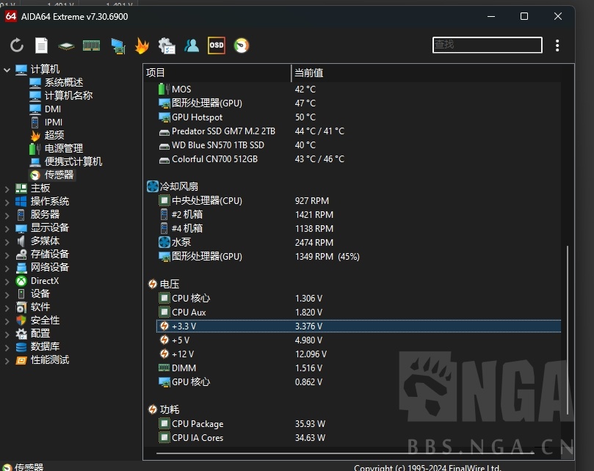Click the memory module toolbar icon
Viewport: 594px width, 471px height.
[x=91, y=45]
